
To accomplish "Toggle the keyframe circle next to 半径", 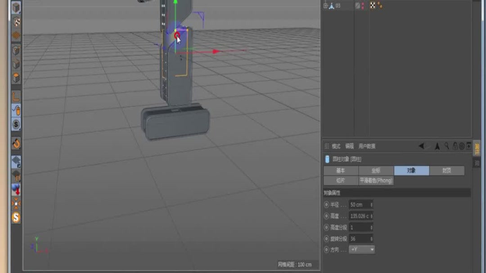I will pyautogui.click(x=326, y=205).
